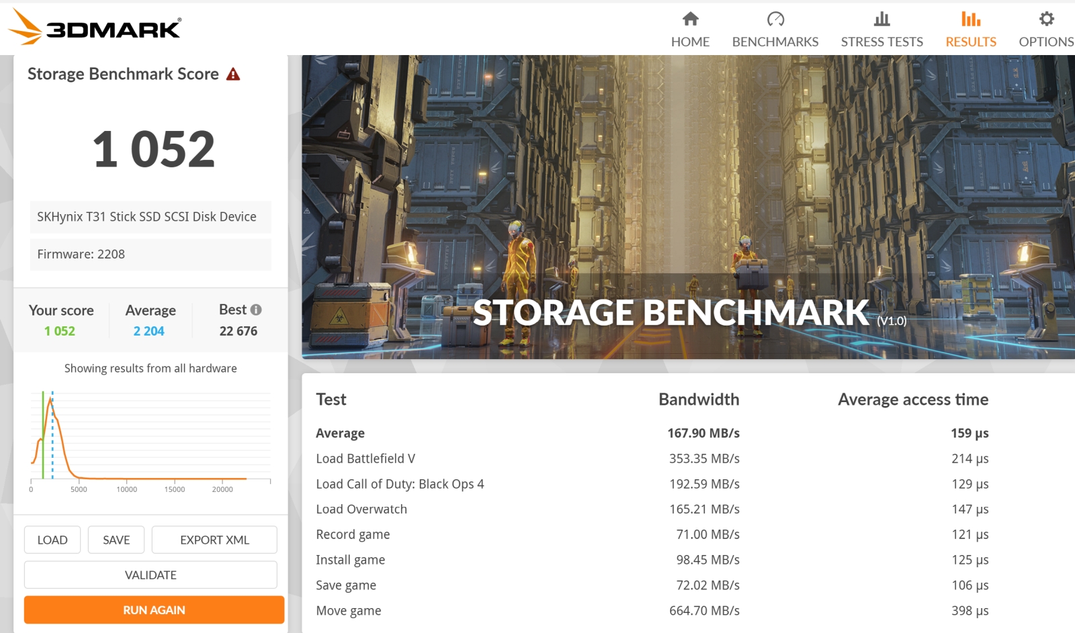Click the Save game row label
Viewport: 1075px width, 633px height.
point(346,585)
